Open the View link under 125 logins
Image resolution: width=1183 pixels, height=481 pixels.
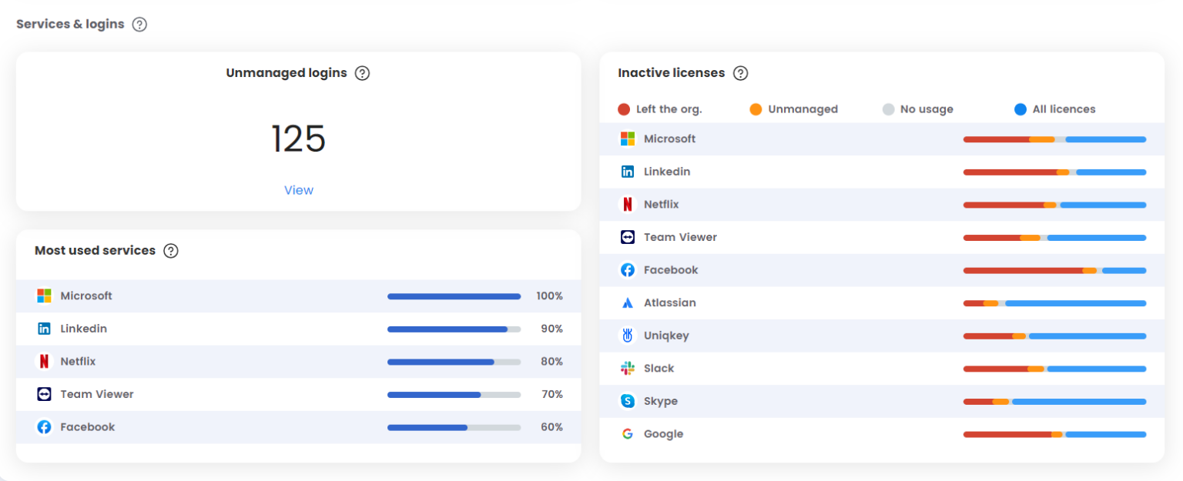point(299,190)
